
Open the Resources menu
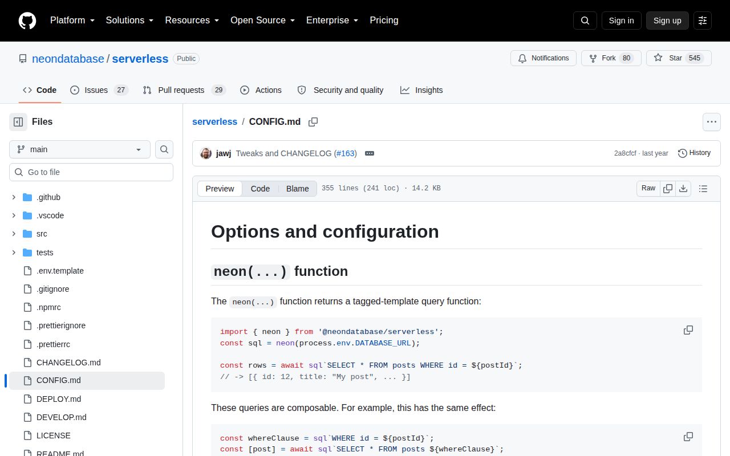(x=192, y=20)
